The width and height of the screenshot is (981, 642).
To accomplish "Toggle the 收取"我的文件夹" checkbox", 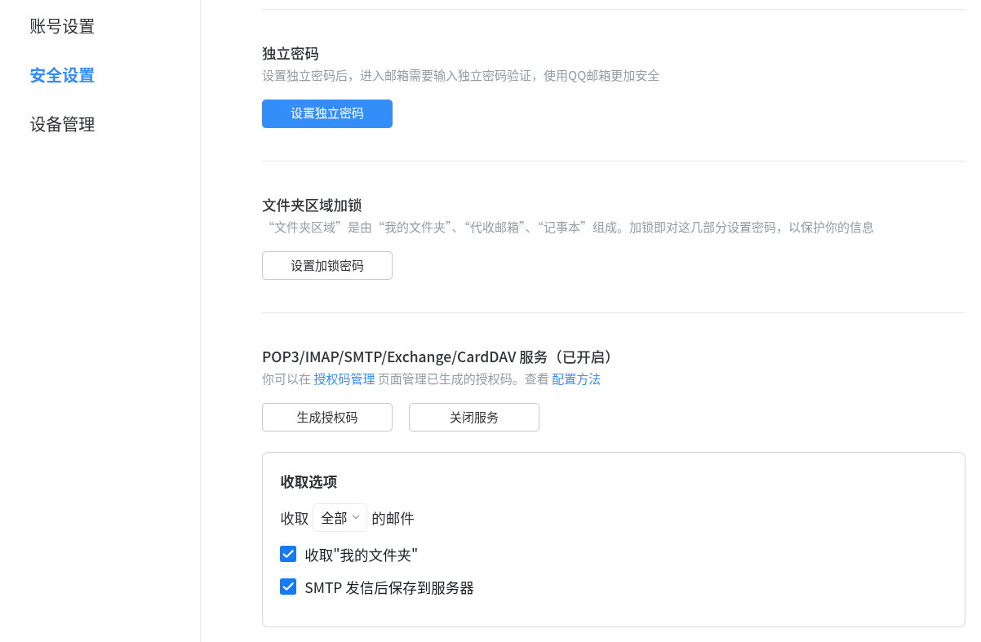I will pyautogui.click(x=288, y=555).
